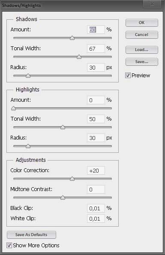The height and width of the screenshot is (255, 165).
Task: Click the Color Correction slider handle
Action: 72,179
